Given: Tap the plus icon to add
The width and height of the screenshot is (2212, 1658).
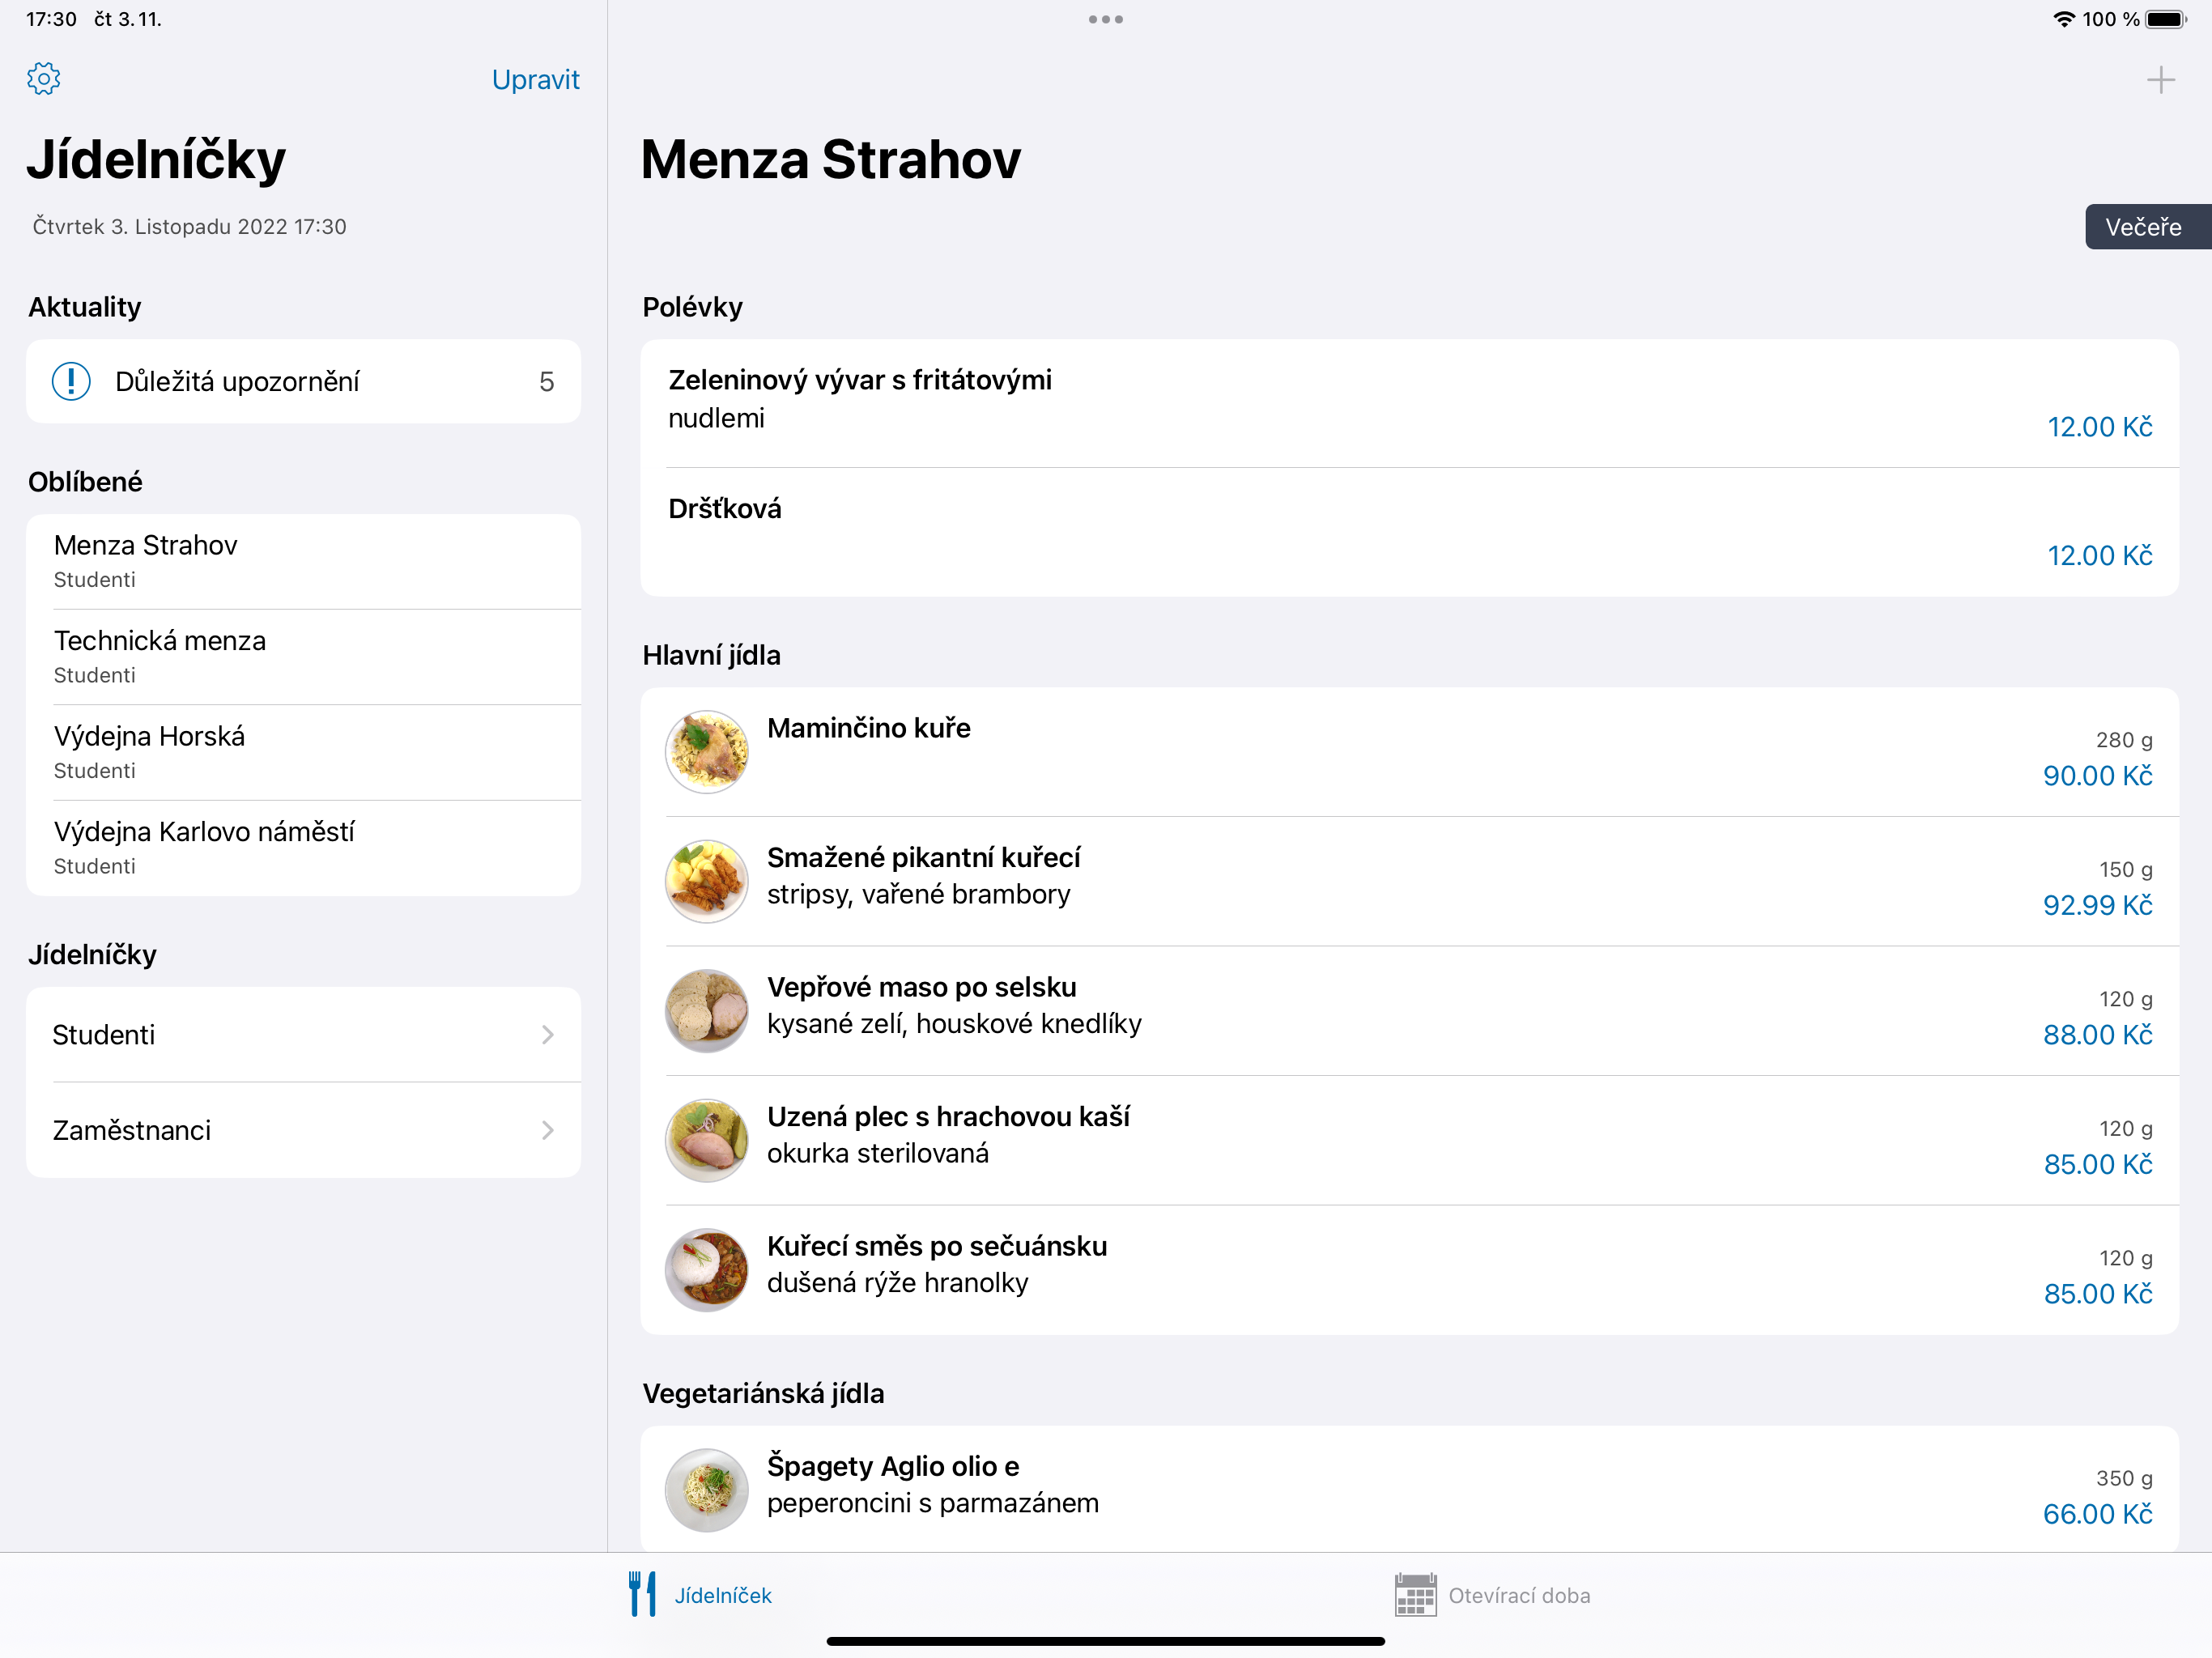Looking at the screenshot, I should (x=2160, y=80).
